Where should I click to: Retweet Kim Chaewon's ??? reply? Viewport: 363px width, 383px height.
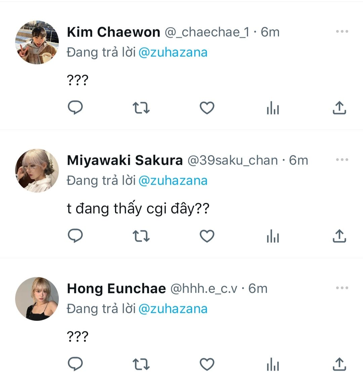click(x=141, y=108)
